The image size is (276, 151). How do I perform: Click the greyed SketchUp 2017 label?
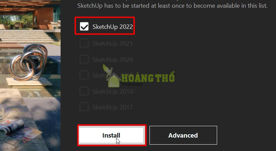(x=113, y=107)
